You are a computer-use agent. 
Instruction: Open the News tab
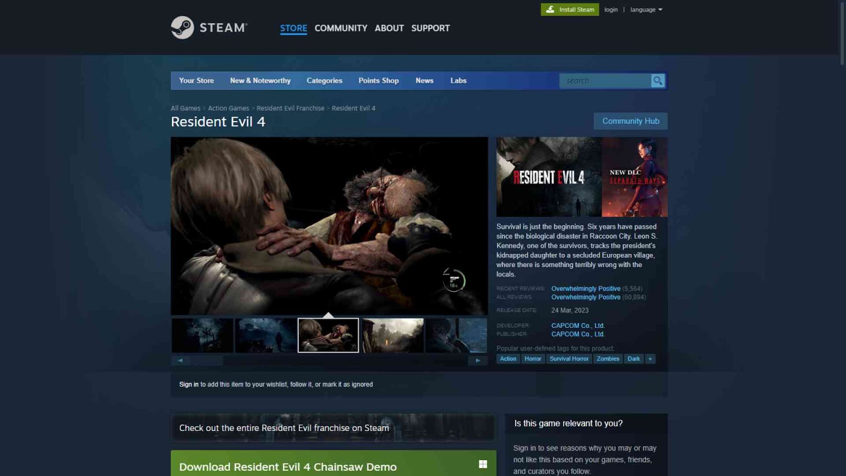tap(425, 80)
